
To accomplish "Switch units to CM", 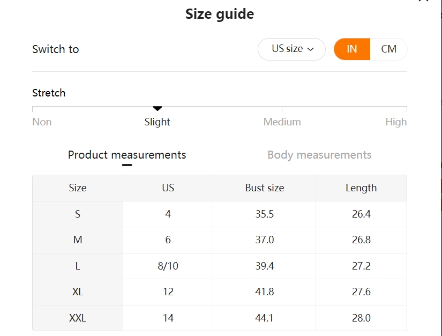I will click(x=389, y=49).
